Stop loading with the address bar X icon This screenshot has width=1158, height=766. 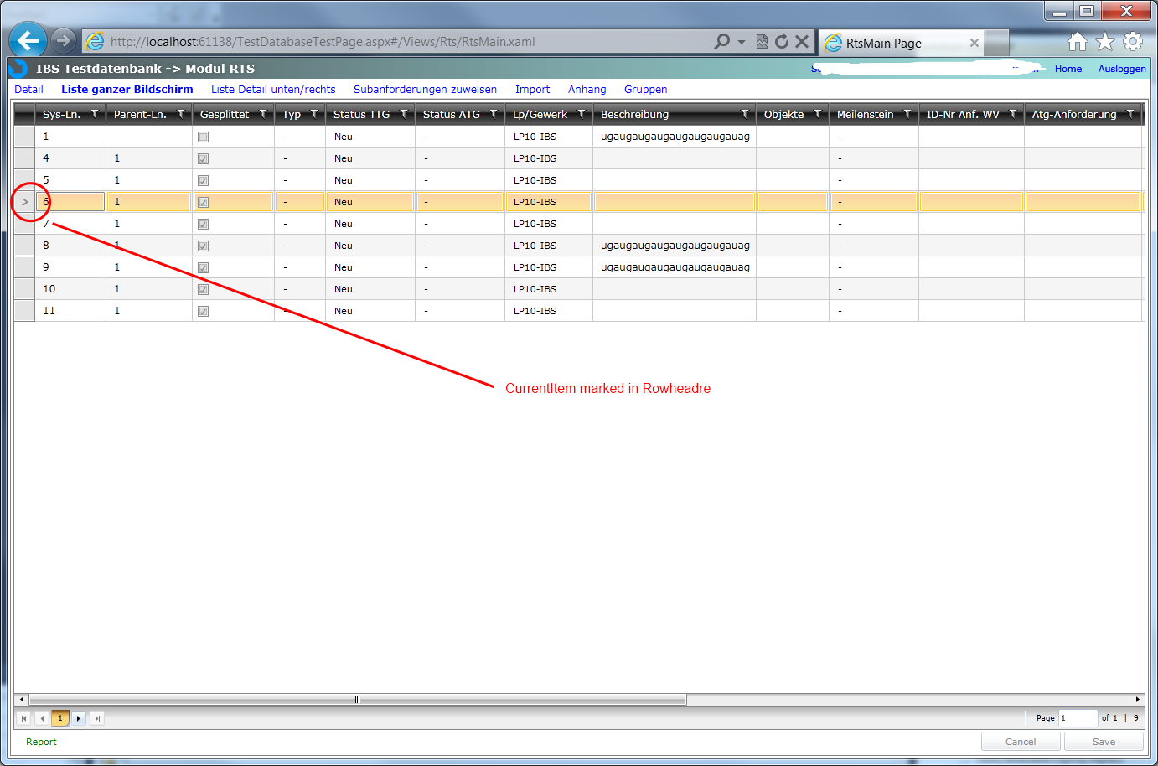click(802, 41)
